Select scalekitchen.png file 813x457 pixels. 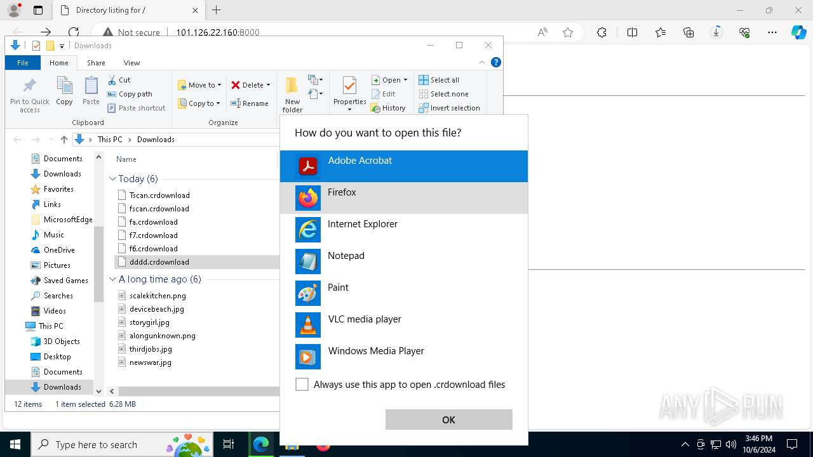pos(158,296)
